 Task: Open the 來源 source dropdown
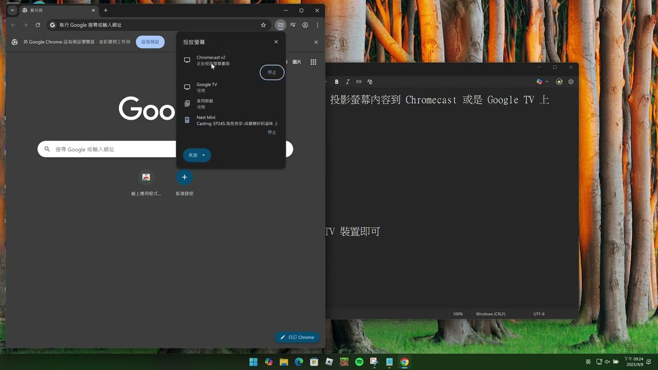[x=197, y=155]
